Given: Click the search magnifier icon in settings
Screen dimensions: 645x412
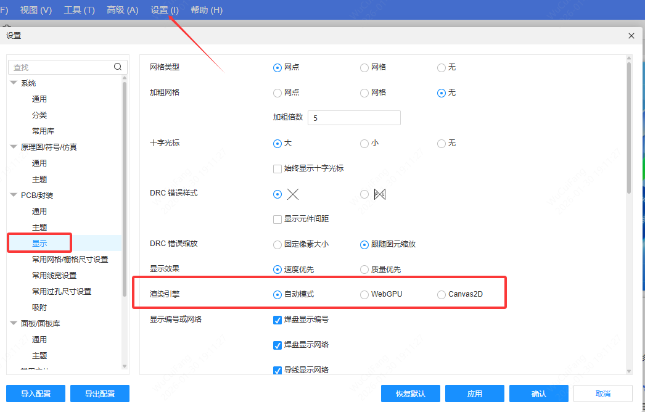Looking at the screenshot, I should pyautogui.click(x=118, y=67).
